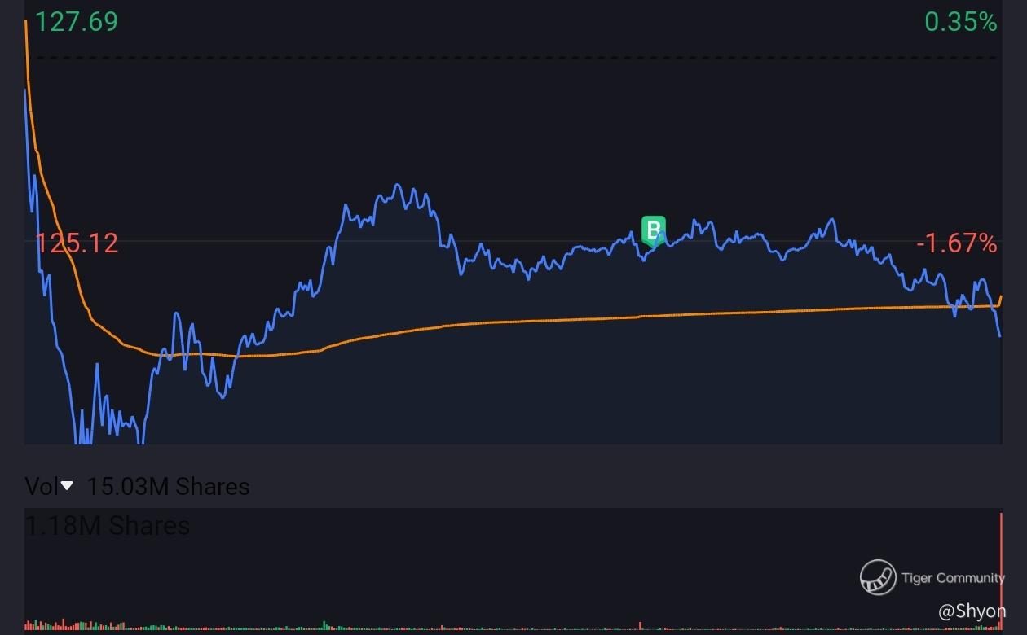The image size is (1027, 635).
Task: Select the red 125.12 price label
Action: coord(77,243)
